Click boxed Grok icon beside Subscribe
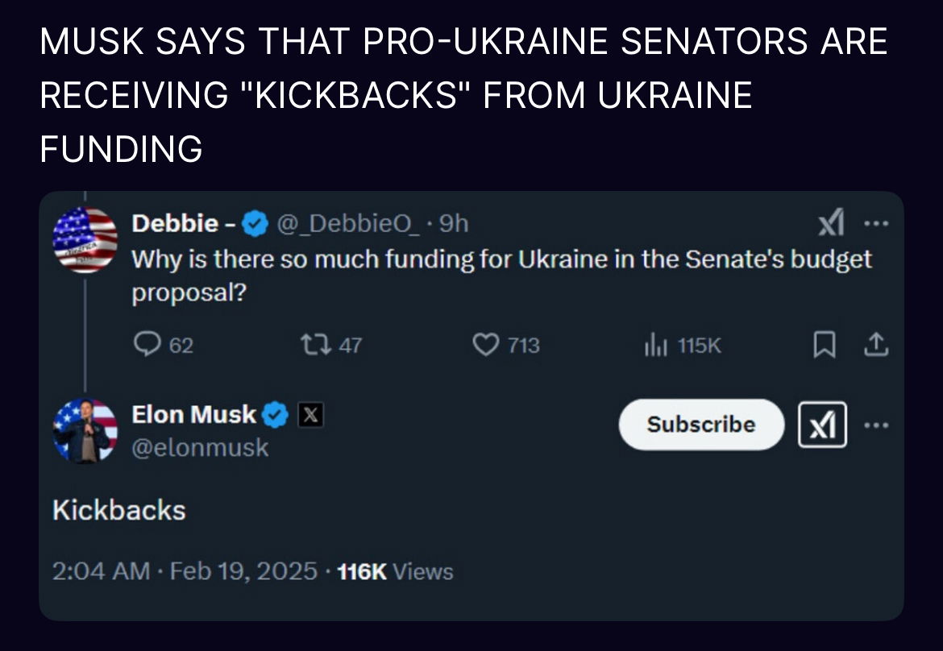Image resolution: width=943 pixels, height=651 pixels. (x=822, y=425)
